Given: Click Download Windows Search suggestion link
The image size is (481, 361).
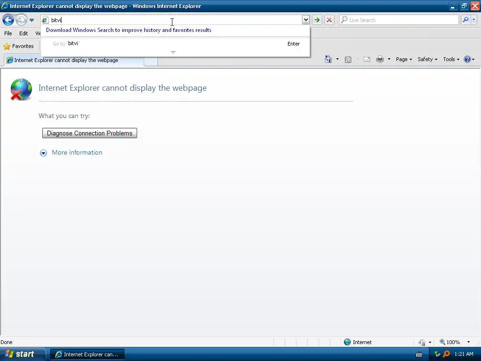Looking at the screenshot, I should (129, 30).
